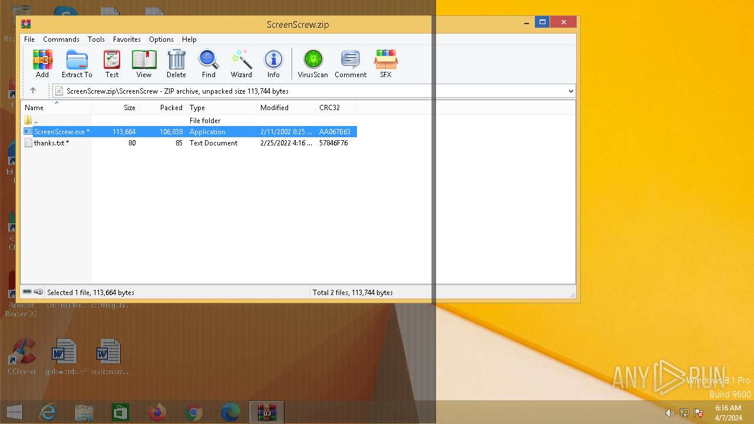Click the window resize grip corner
This screenshot has width=754, height=424.
click(x=572, y=294)
